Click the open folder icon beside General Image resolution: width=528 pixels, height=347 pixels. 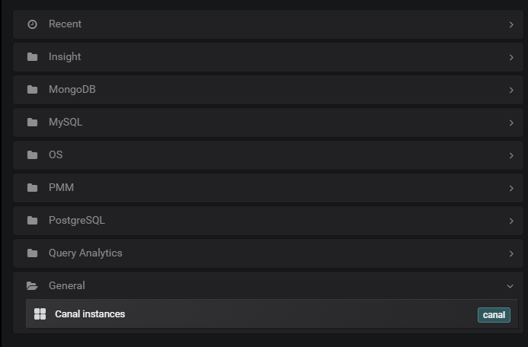[x=32, y=286]
